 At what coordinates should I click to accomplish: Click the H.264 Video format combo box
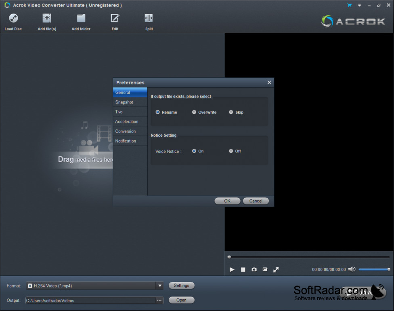[x=94, y=286]
